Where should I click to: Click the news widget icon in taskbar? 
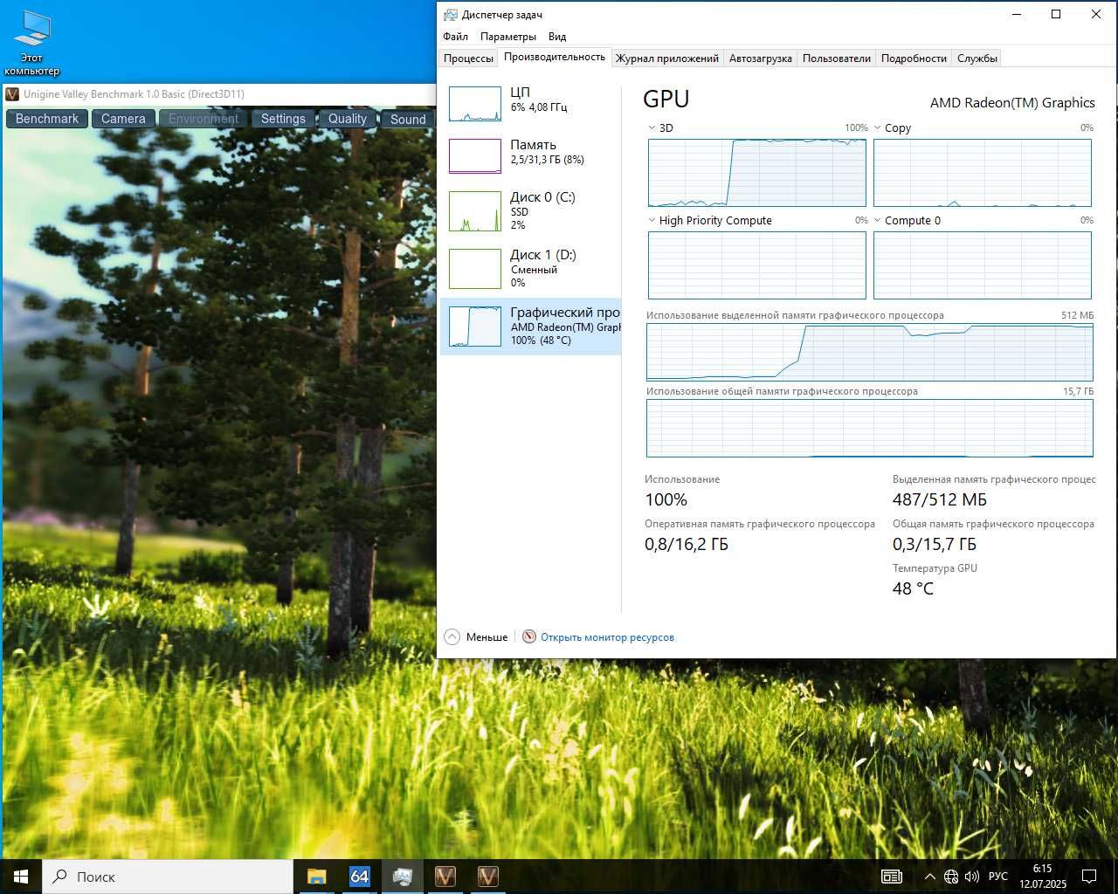pyautogui.click(x=892, y=877)
